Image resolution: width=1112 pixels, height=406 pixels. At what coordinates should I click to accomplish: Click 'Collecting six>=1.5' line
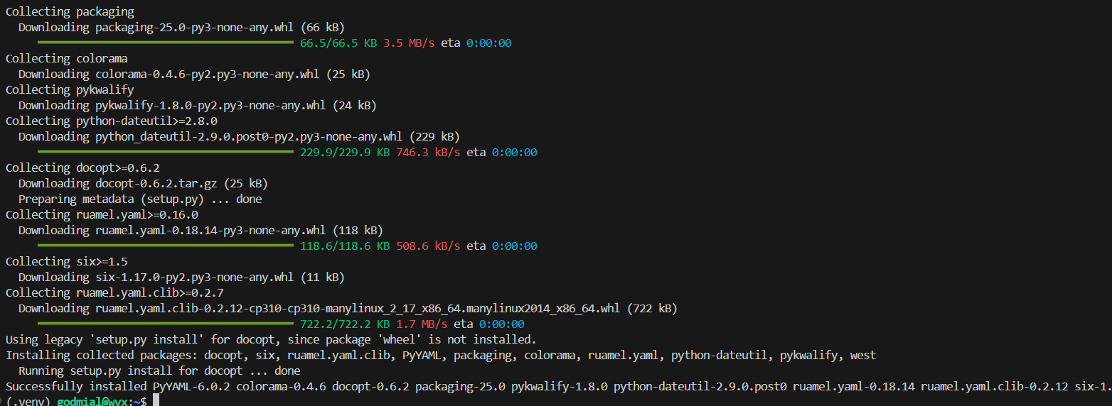point(67,262)
